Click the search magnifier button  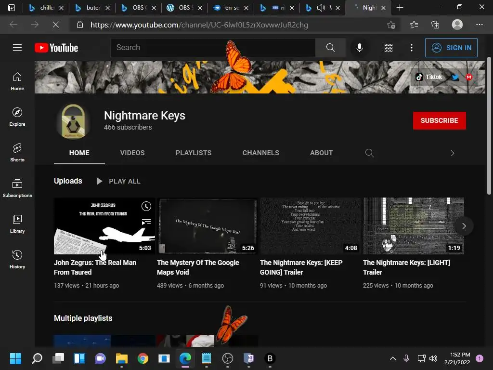(330, 48)
